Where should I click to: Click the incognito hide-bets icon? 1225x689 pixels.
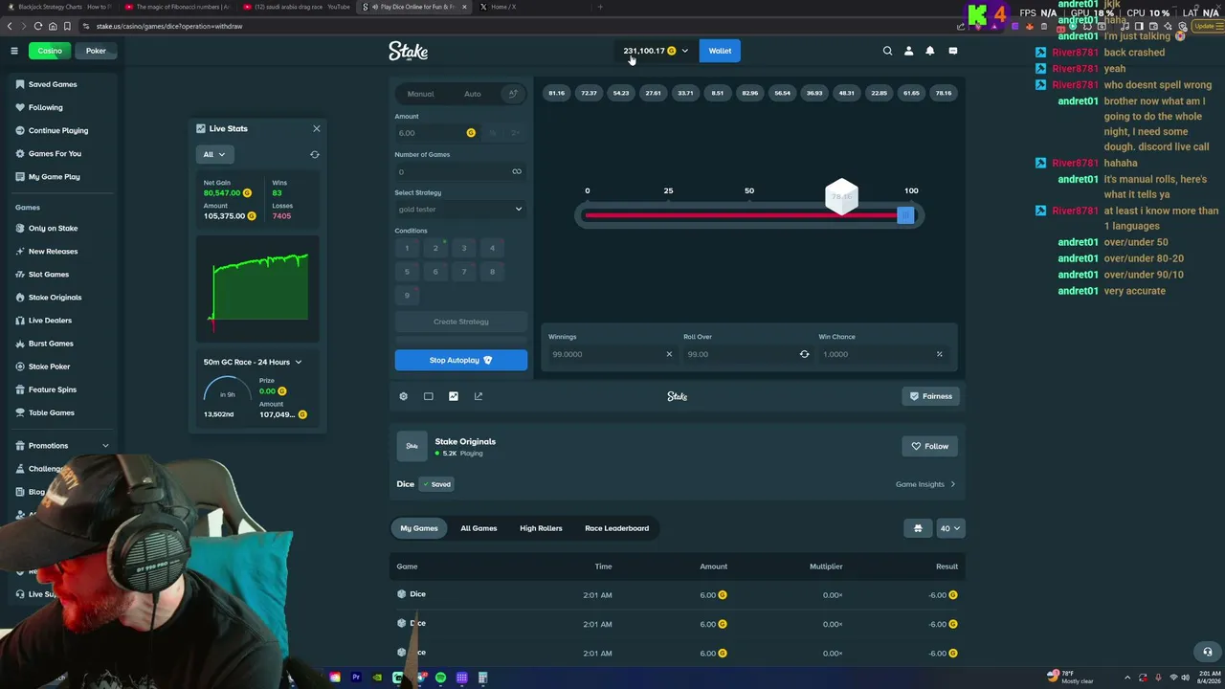coord(918,528)
